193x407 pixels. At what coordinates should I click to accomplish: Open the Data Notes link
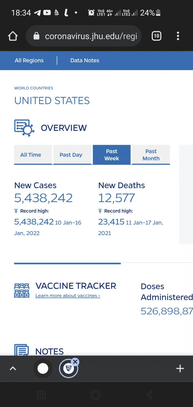85,61
